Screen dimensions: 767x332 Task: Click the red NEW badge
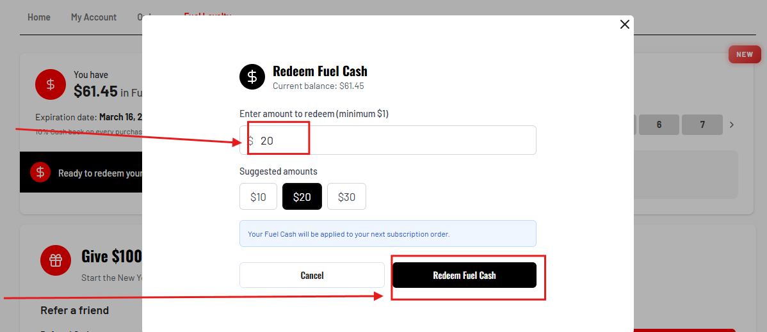coord(744,54)
